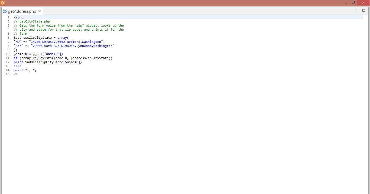Maximize the editor pane

click(364, 10)
